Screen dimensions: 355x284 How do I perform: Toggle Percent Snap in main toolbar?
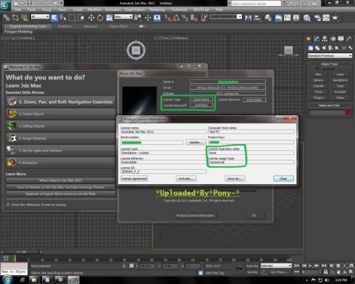pos(185,18)
